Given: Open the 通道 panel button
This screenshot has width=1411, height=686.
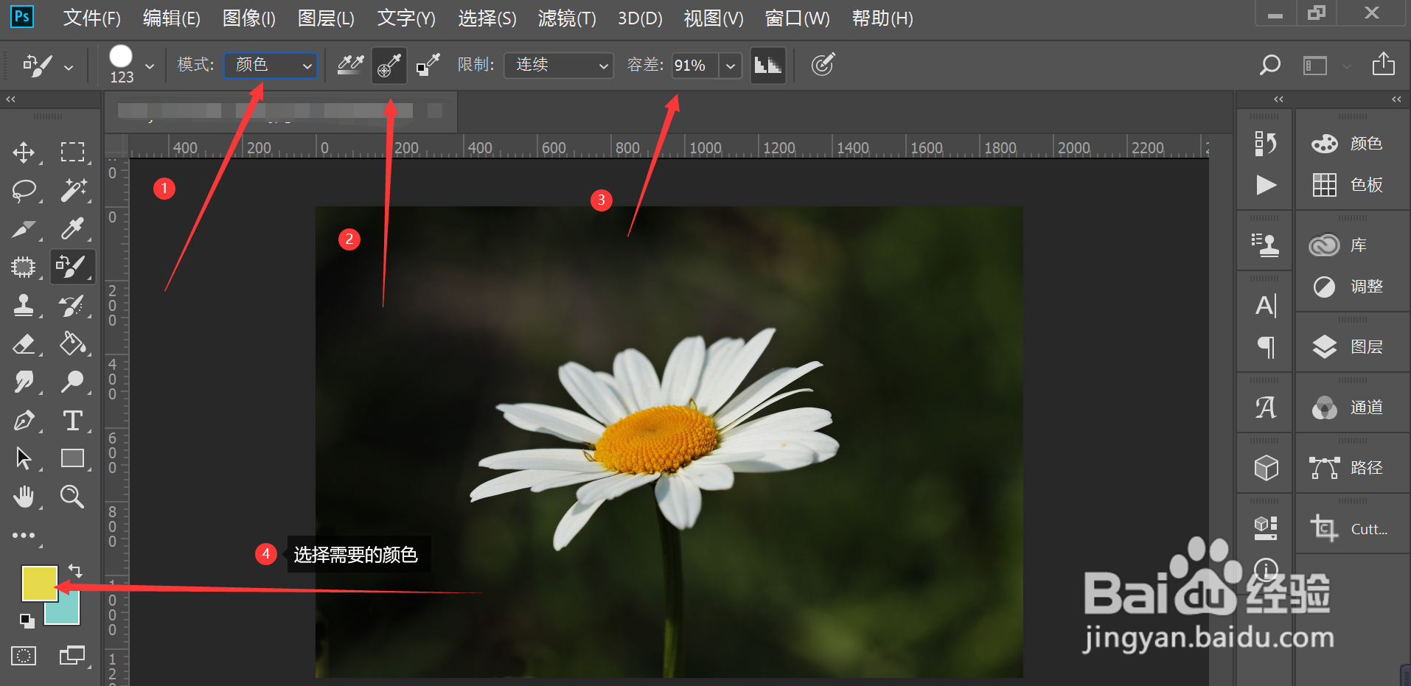Looking at the screenshot, I should (1352, 407).
